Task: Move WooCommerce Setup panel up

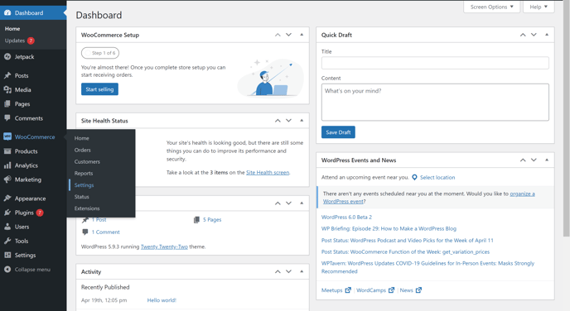Action: click(278, 35)
